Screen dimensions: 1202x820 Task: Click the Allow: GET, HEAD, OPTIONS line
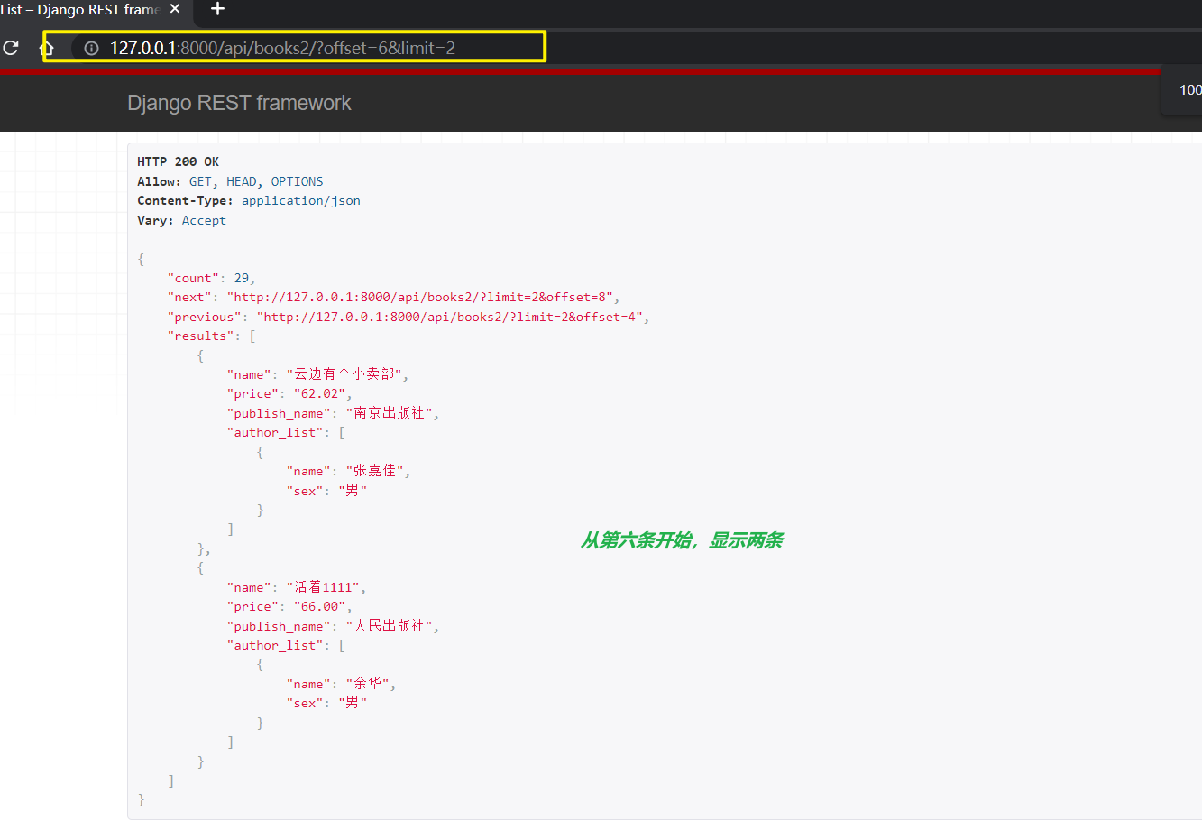coord(230,181)
